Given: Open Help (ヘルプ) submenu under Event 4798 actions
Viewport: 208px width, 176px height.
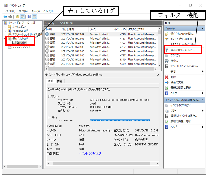Looking at the screenshot, I should click(x=184, y=127).
